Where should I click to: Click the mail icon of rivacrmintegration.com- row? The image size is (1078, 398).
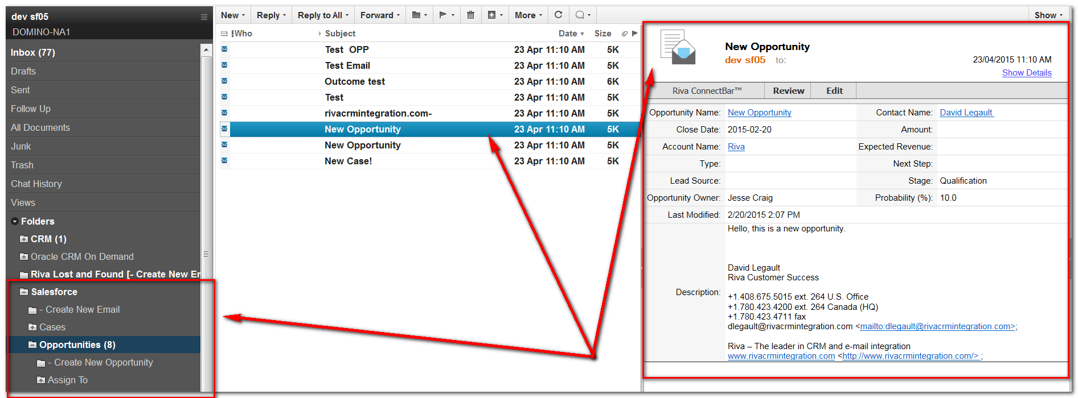point(224,113)
